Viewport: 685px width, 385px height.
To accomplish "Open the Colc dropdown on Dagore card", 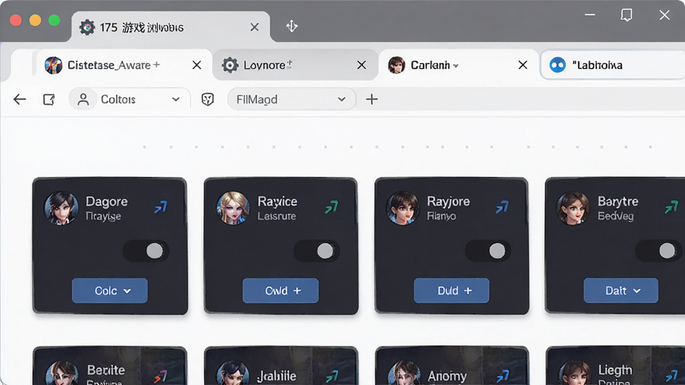I will [110, 291].
